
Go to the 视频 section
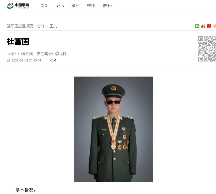pos(91,6)
